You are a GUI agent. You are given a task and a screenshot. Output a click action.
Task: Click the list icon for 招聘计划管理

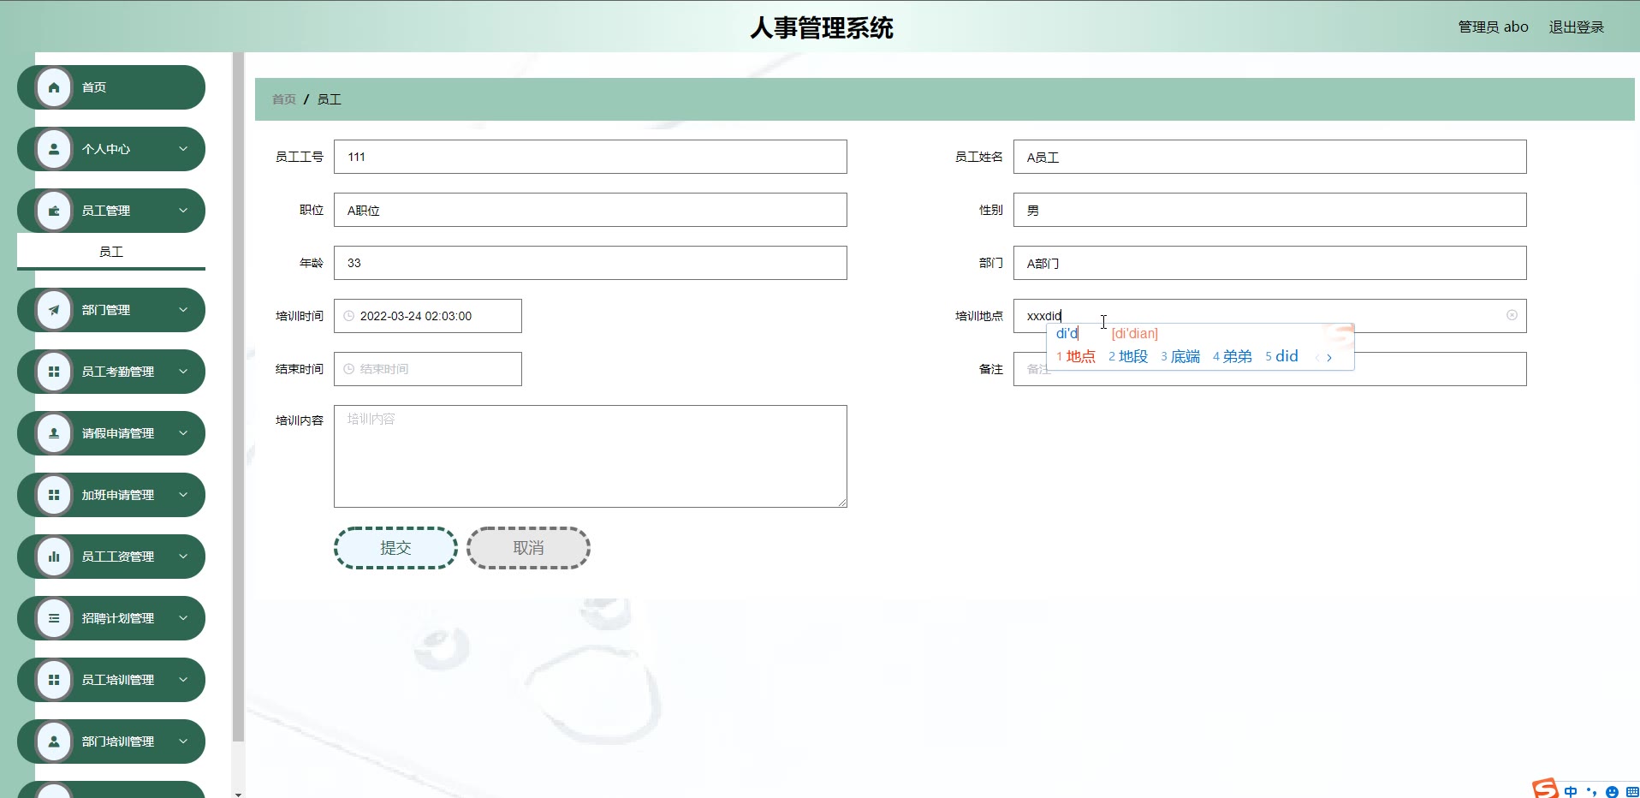(54, 618)
